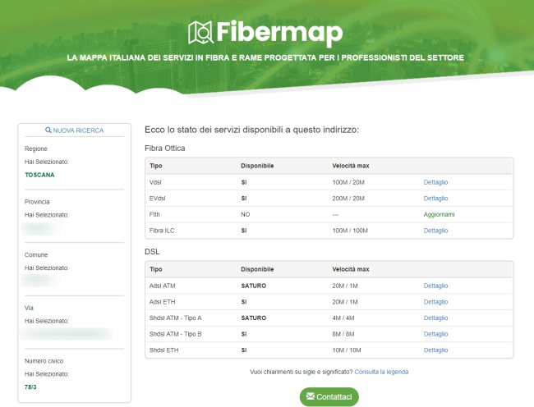Select the TOSCANA region value
534x407 pixels.
(x=40, y=175)
